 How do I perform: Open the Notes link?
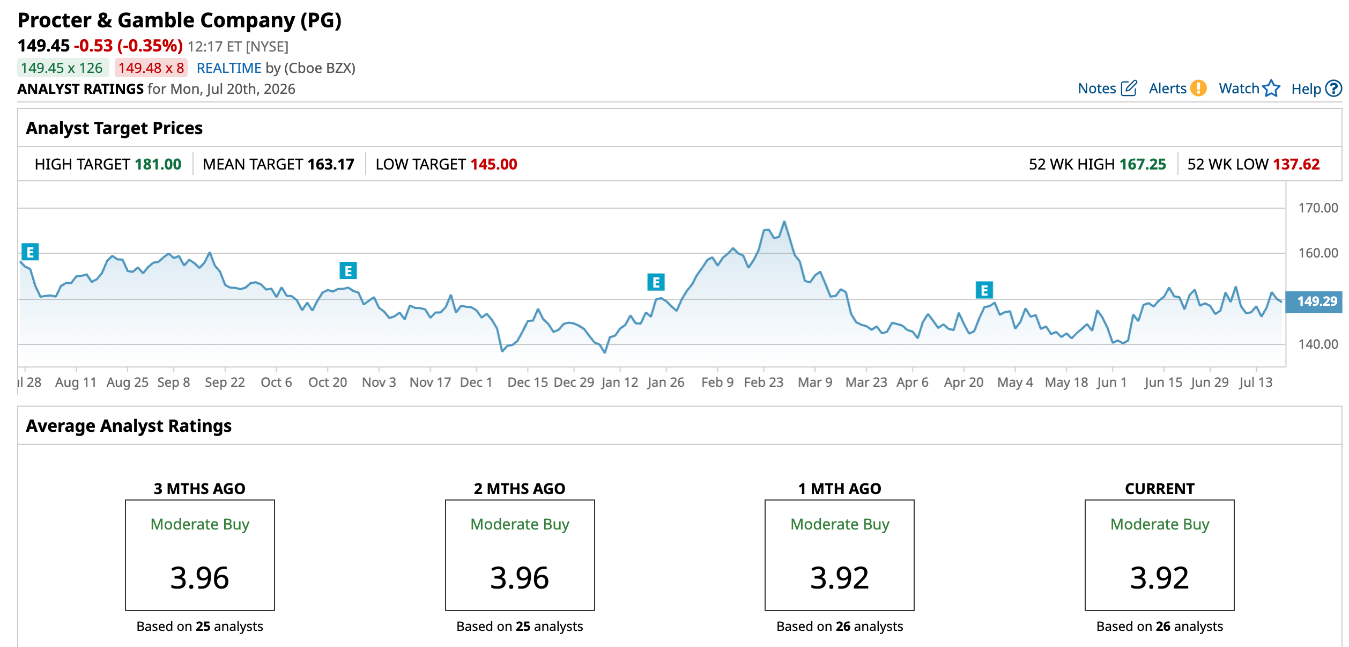tap(1097, 89)
